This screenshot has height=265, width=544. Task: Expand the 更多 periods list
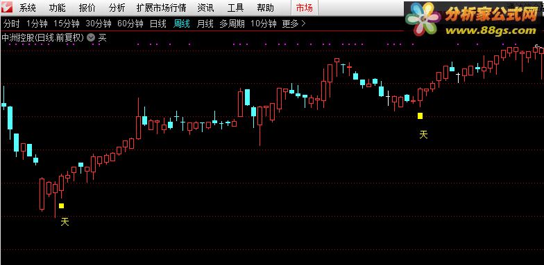click(x=294, y=24)
